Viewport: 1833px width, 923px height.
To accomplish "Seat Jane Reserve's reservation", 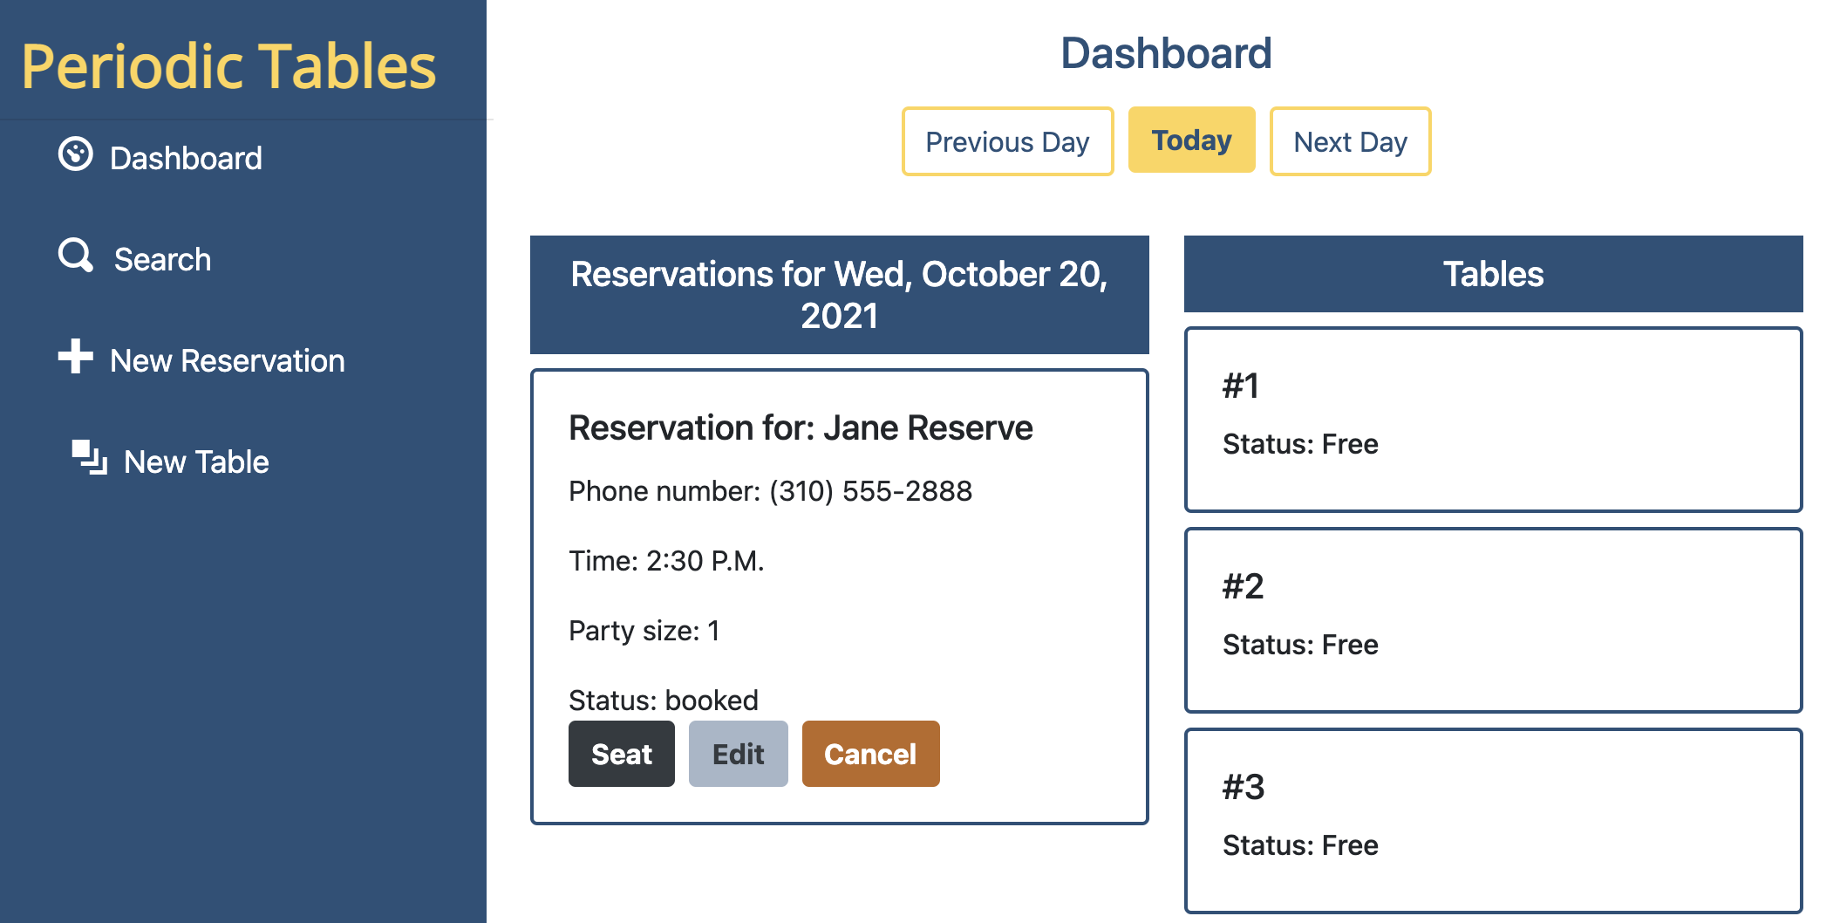I will [621, 753].
